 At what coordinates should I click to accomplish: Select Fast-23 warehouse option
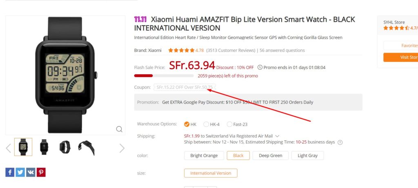pos(237,124)
